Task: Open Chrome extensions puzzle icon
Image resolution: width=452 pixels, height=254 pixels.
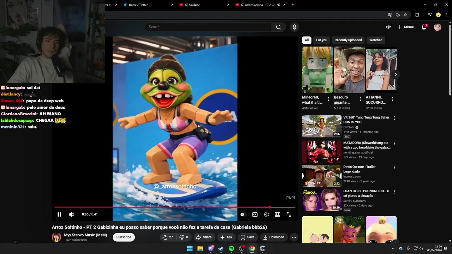Action: [x=417, y=15]
